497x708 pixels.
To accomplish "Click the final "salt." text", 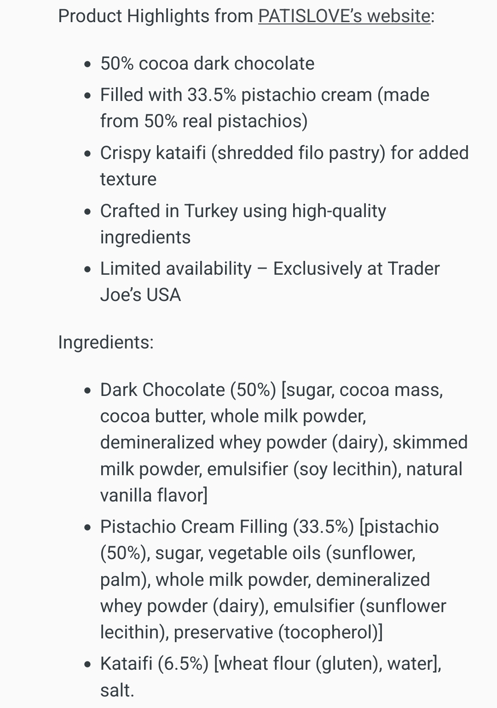I will click(117, 690).
